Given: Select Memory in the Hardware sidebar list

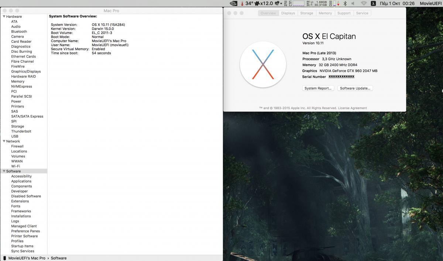Looking at the screenshot, I should click(x=18, y=81).
